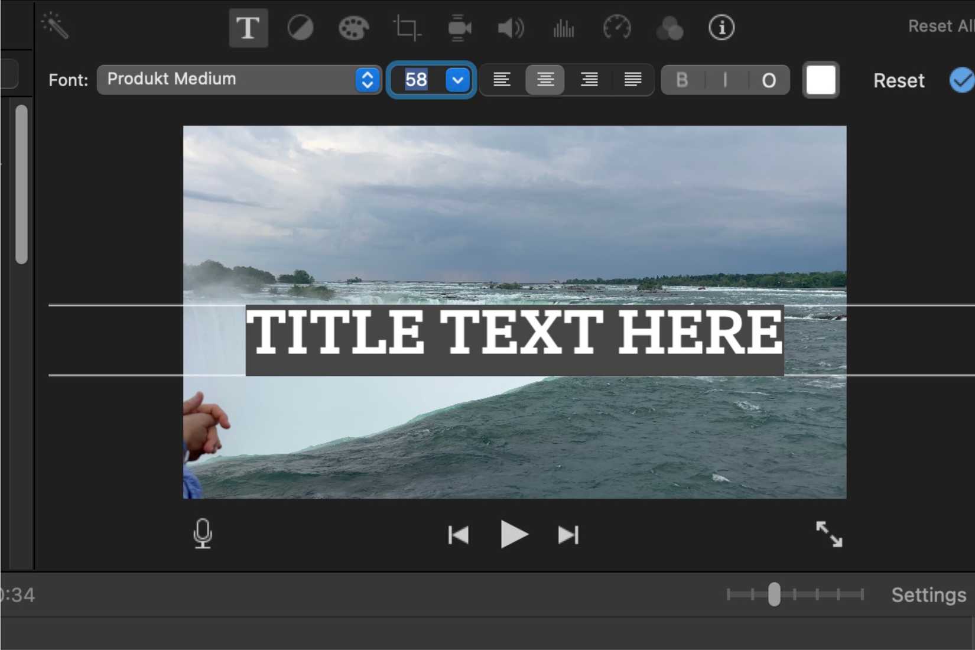The image size is (975, 650).
Task: Open the Volume controls
Action: pos(511,27)
